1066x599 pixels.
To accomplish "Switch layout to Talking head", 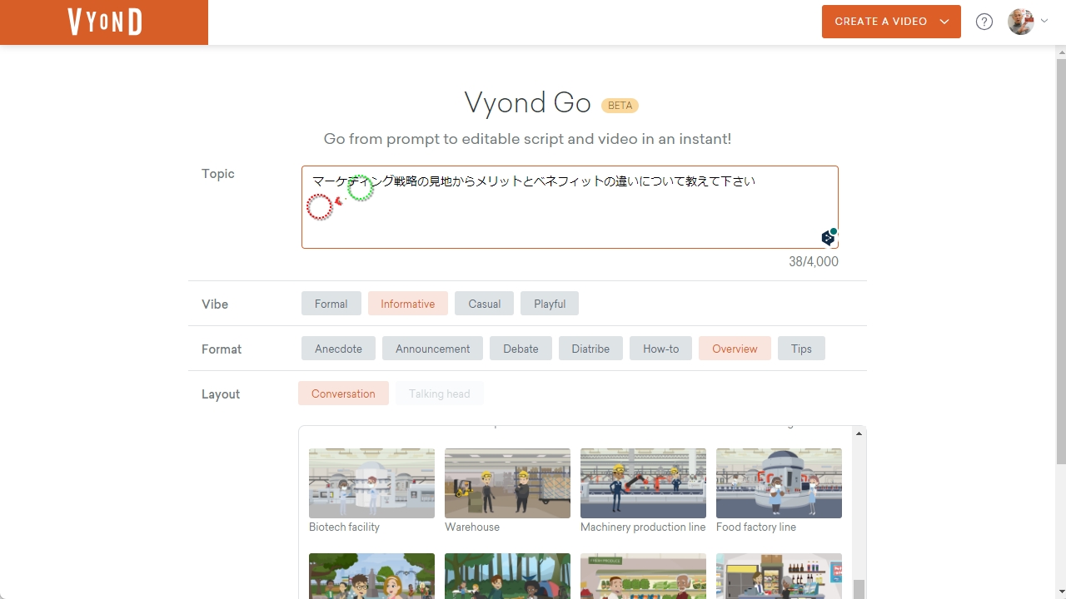I will tap(439, 393).
